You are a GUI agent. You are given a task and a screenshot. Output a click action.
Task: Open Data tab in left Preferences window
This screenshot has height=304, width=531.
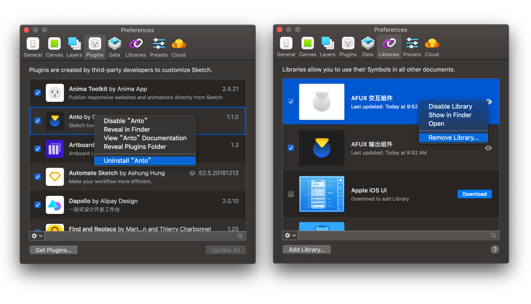coord(115,47)
